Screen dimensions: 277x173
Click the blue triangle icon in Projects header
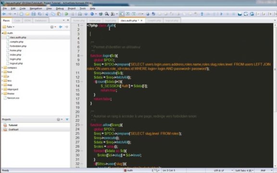pos(67,120)
